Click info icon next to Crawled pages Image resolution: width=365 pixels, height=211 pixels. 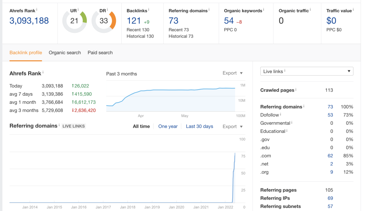(296, 89)
